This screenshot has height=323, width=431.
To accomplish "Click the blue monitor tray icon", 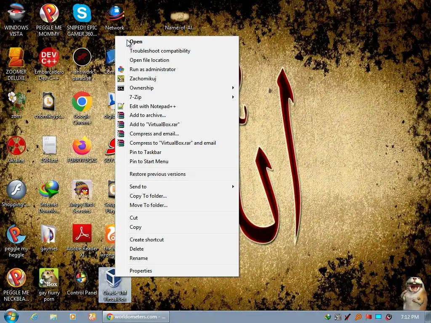I will (x=378, y=317).
